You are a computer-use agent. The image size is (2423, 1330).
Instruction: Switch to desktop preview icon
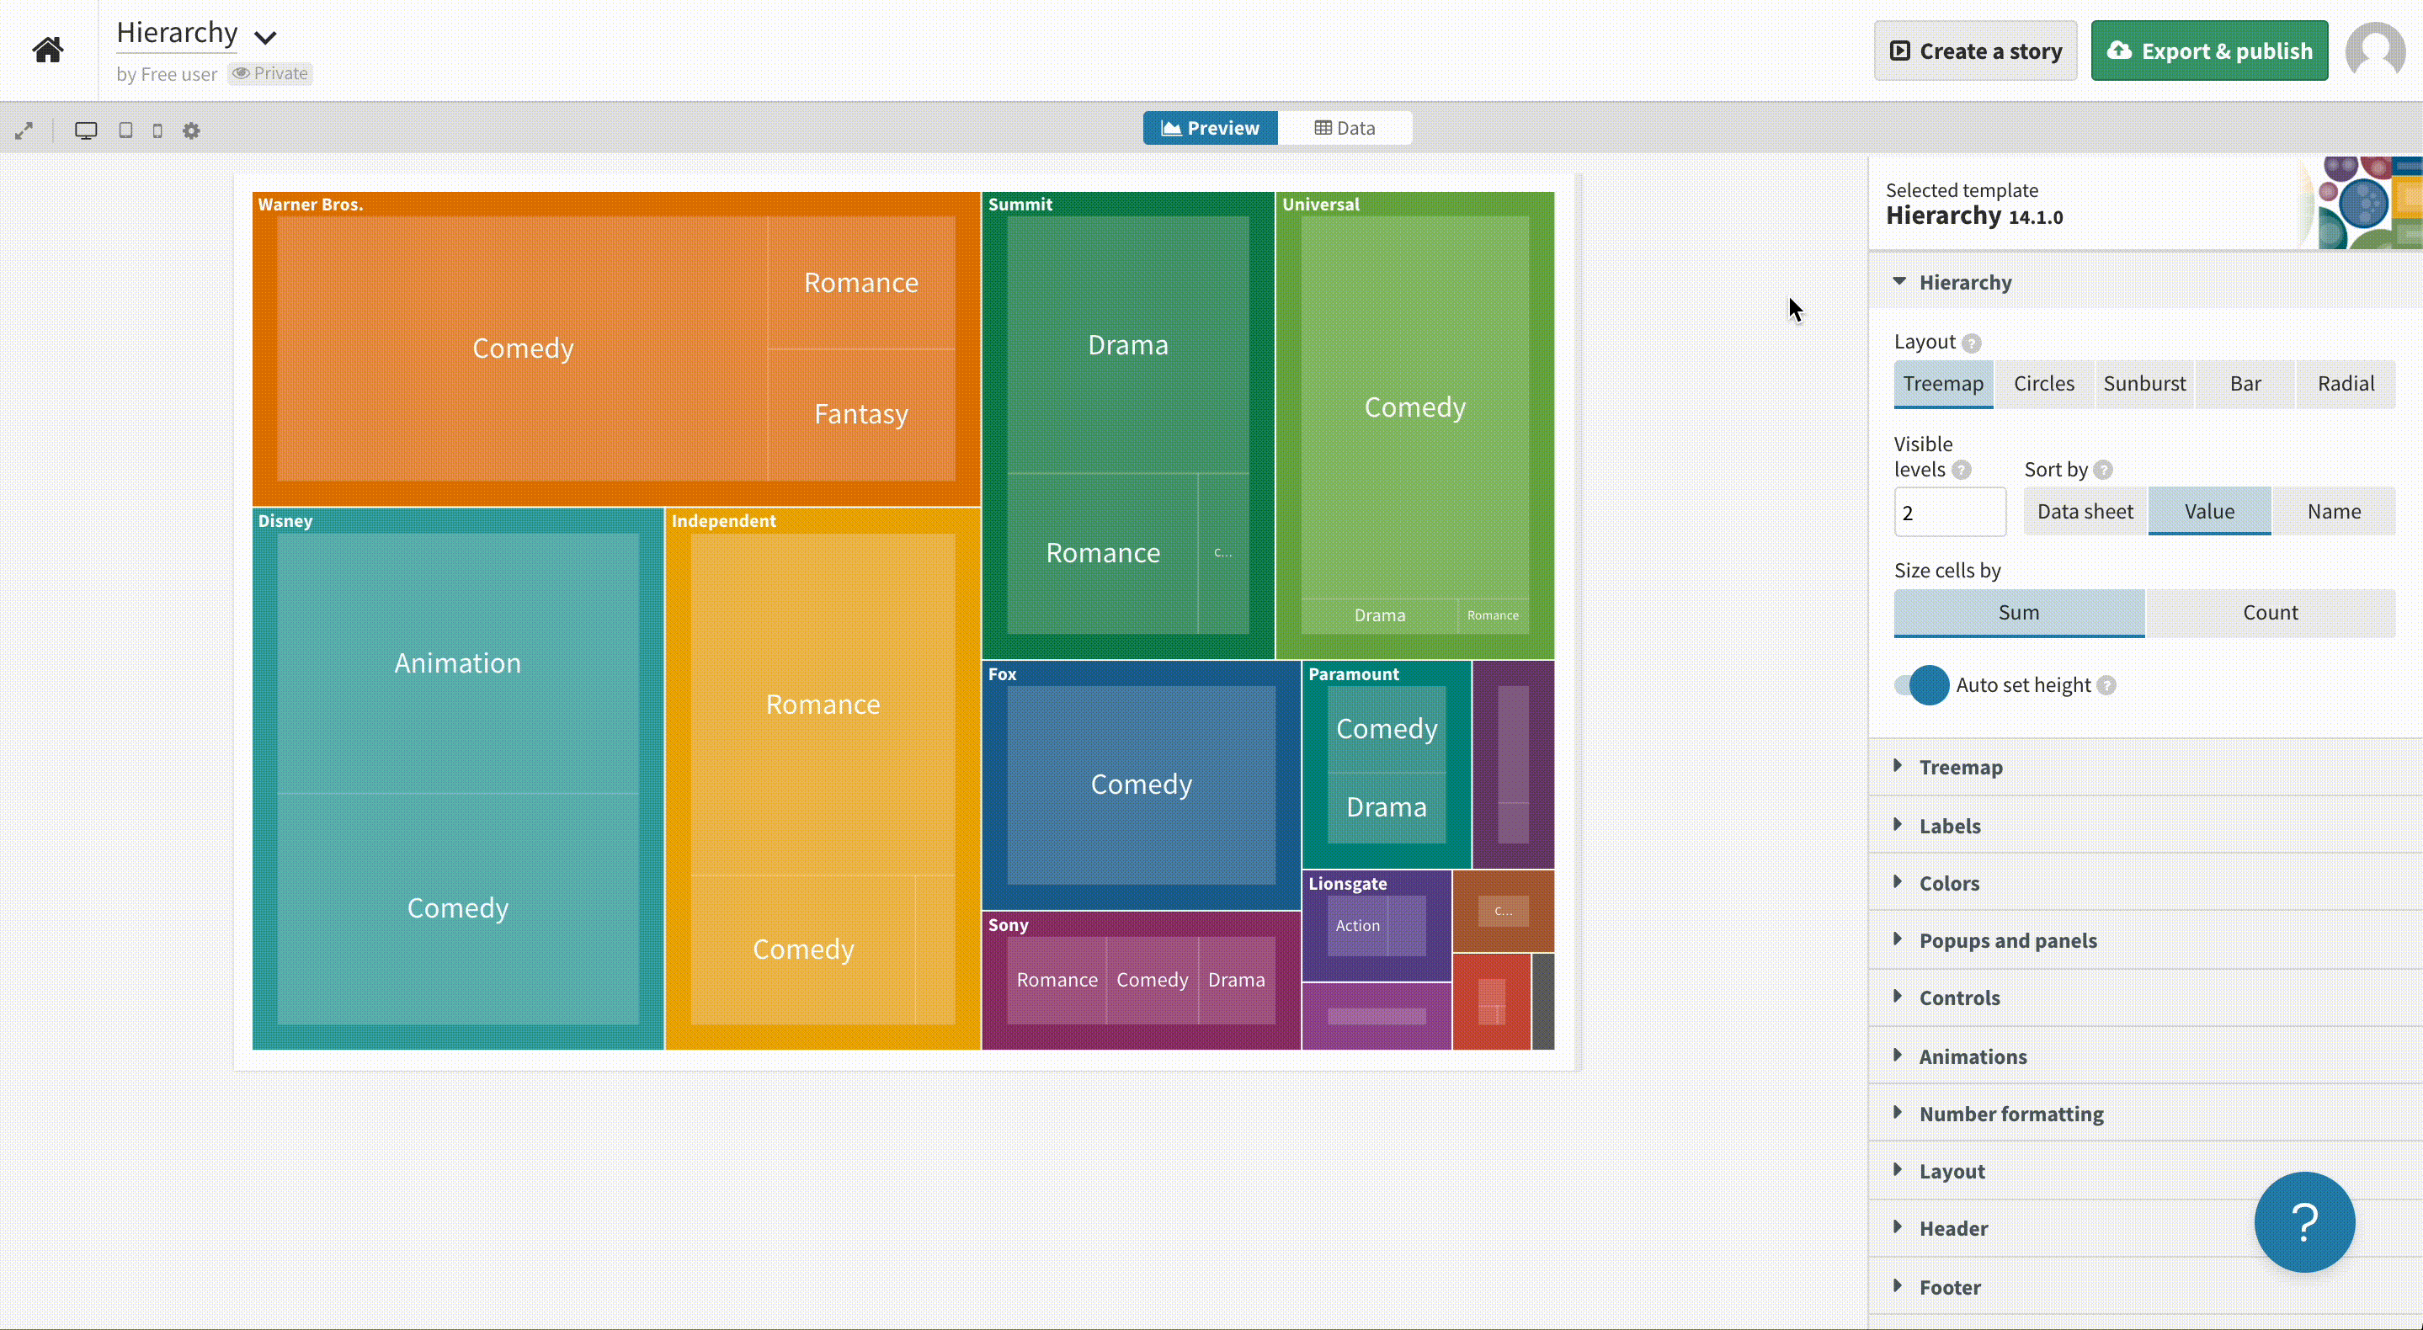[x=86, y=130]
